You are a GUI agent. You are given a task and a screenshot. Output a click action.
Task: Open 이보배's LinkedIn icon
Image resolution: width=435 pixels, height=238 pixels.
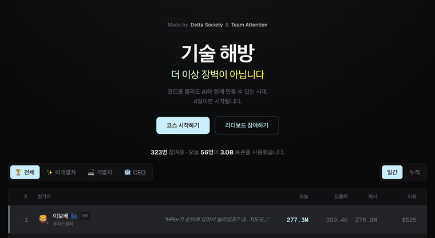coord(74,216)
